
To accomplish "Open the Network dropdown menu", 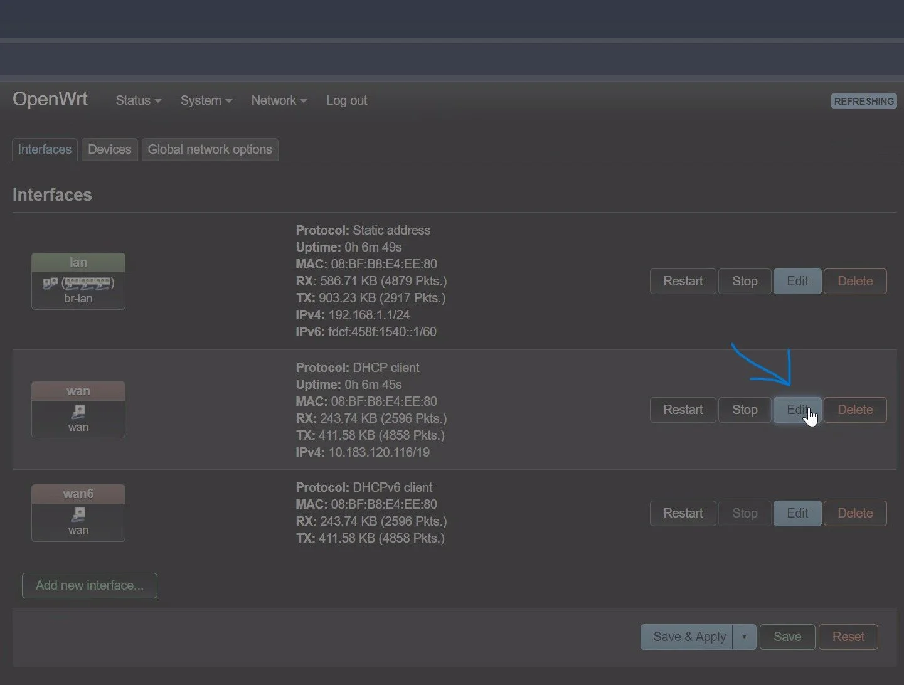I will click(279, 100).
